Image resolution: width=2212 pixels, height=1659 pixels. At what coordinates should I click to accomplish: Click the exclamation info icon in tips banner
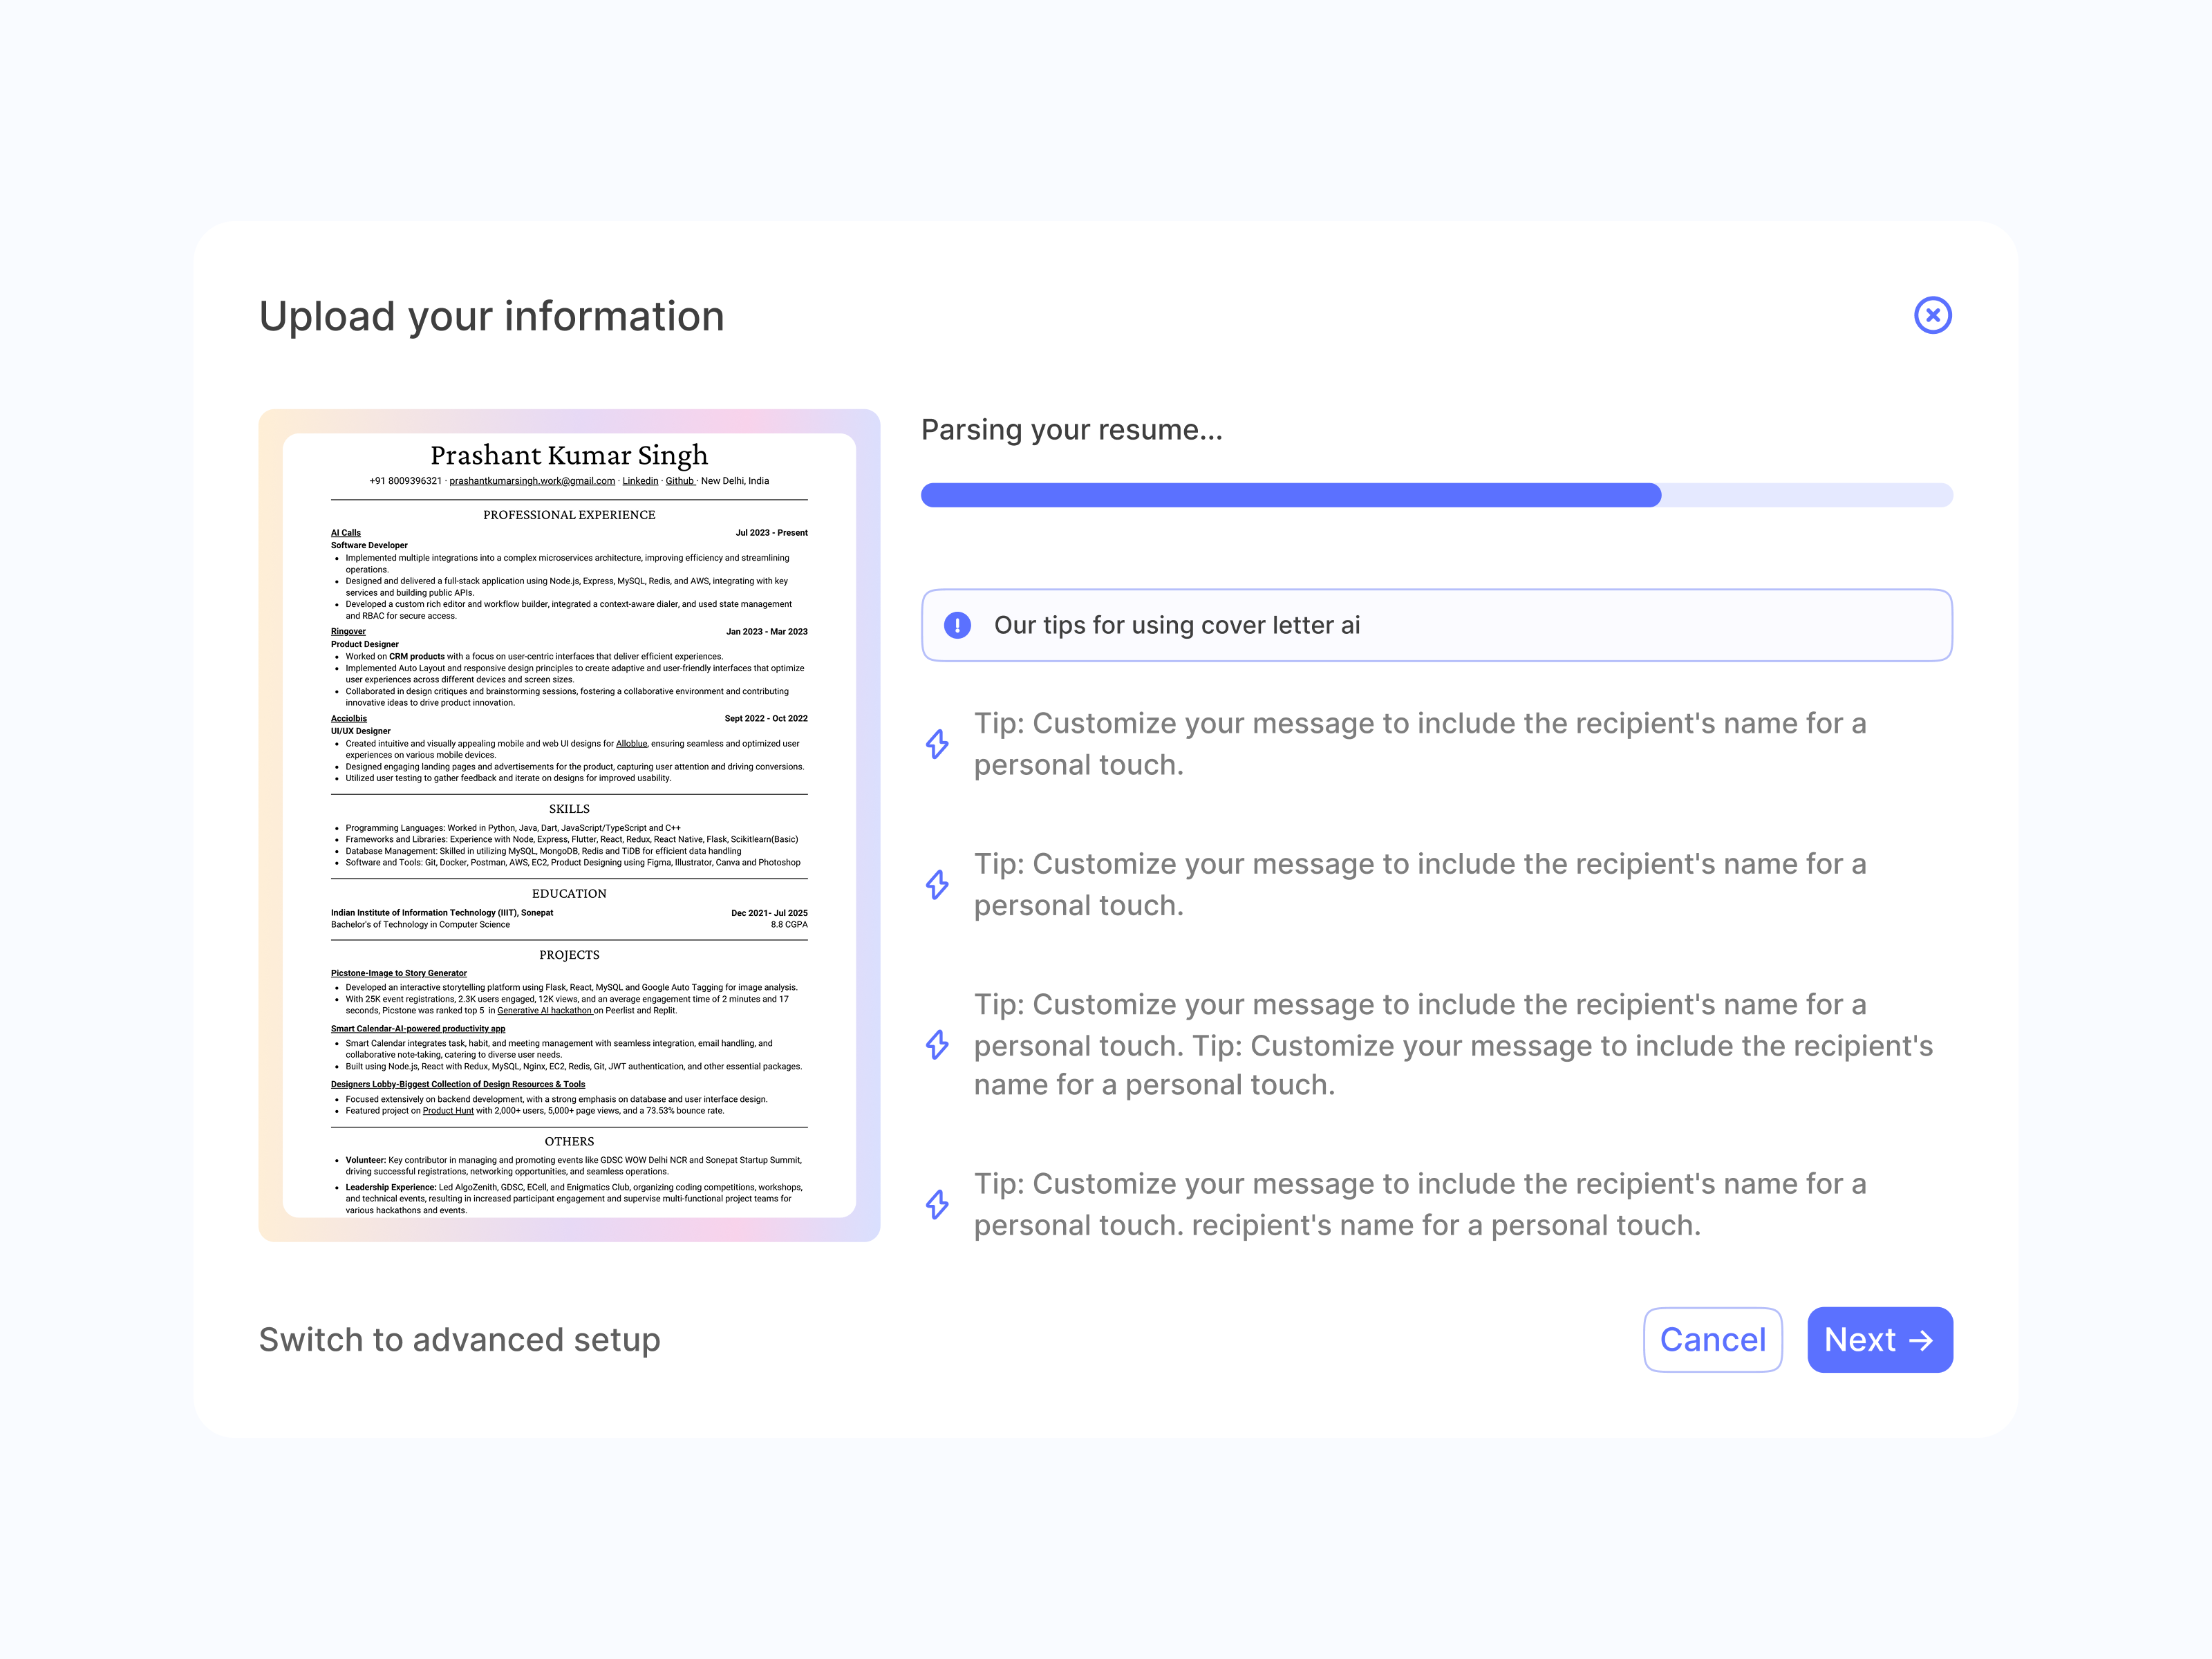coord(957,625)
